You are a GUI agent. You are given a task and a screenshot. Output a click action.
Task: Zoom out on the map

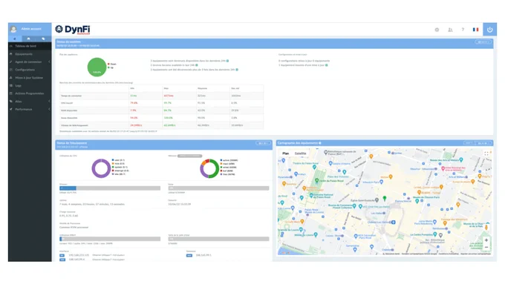click(486, 248)
